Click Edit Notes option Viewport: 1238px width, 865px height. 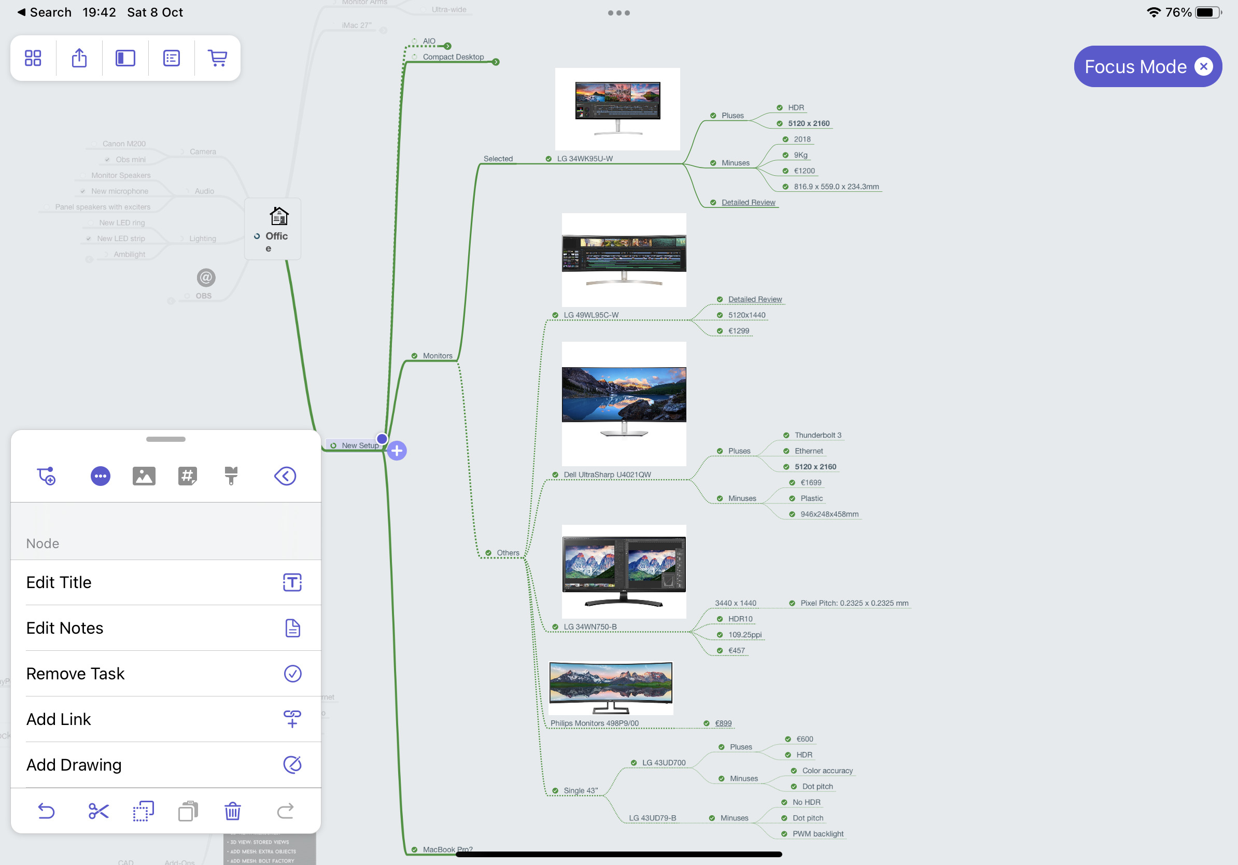click(165, 628)
